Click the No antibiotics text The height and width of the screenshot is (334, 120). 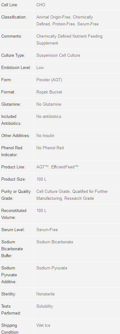pos(49,117)
